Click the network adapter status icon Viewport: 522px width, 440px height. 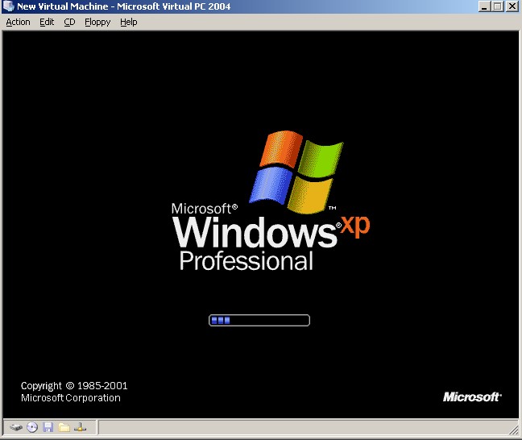(x=81, y=427)
